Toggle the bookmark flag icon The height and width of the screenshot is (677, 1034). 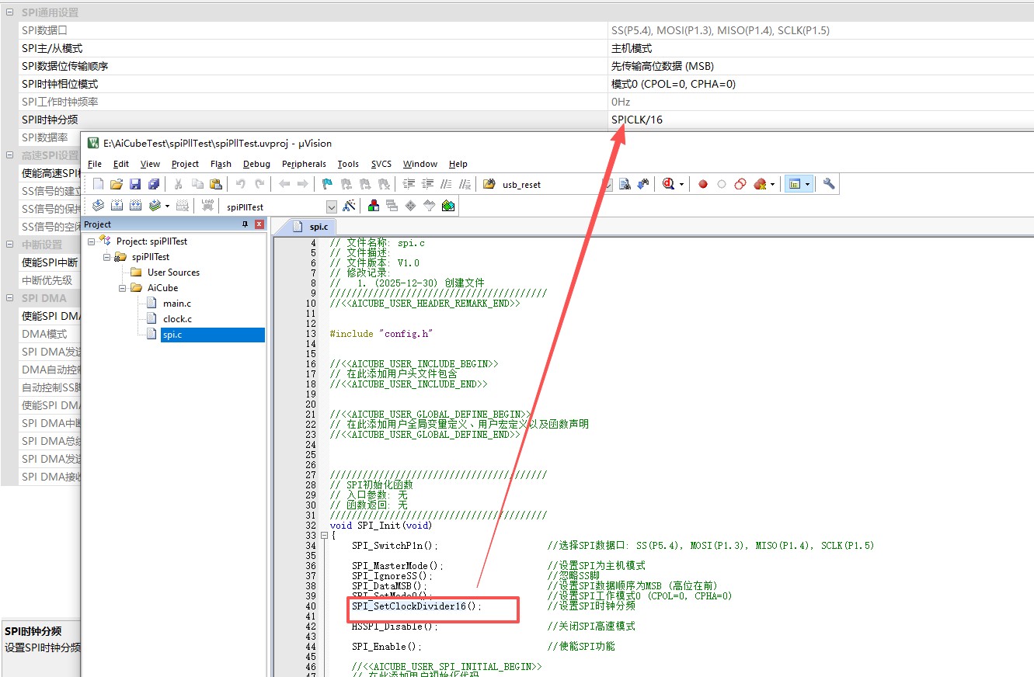(327, 184)
